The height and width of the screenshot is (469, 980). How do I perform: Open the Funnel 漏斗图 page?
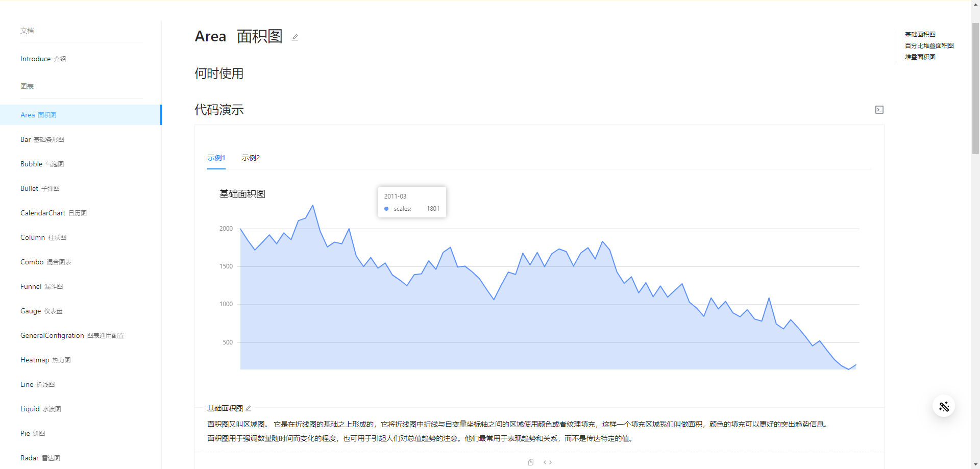[81, 286]
